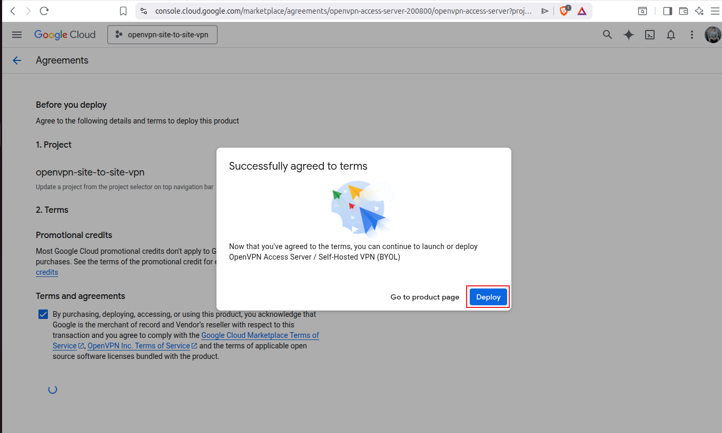722x433 pixels.
Task: Open the account profile avatar
Action: [x=713, y=35]
